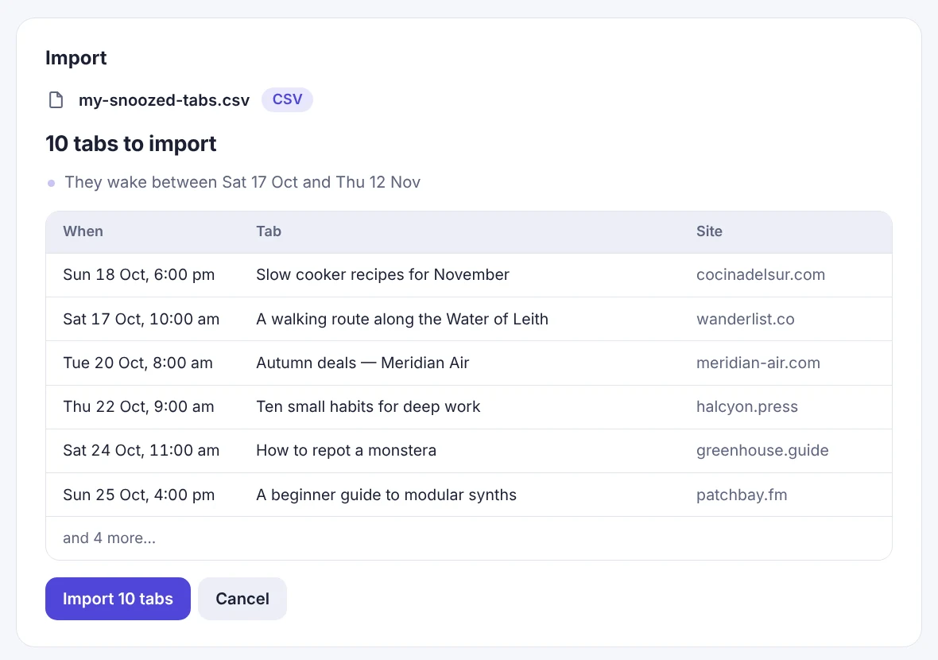Click the Import 10 tabs button

coord(118,598)
